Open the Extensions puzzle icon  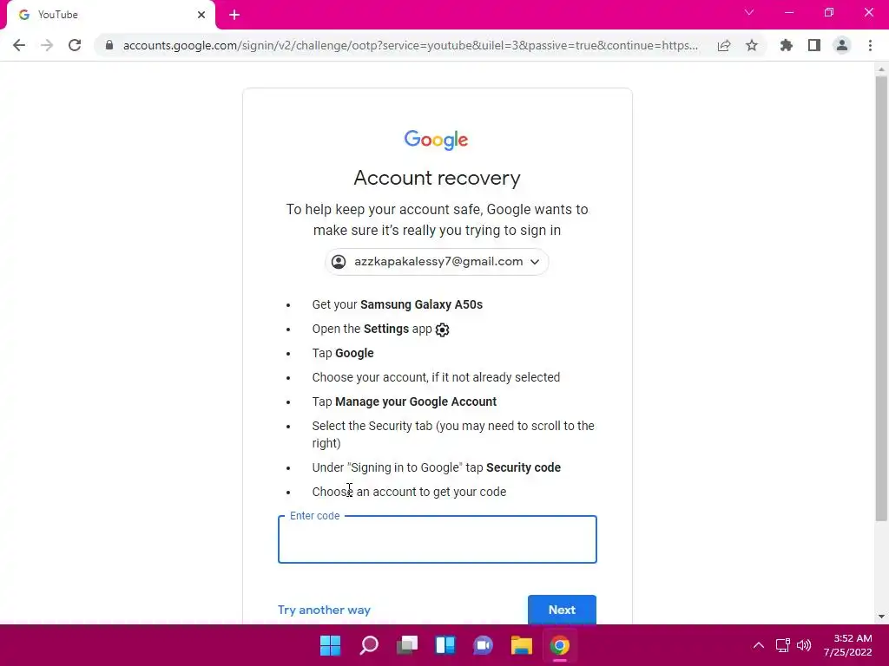[786, 45]
